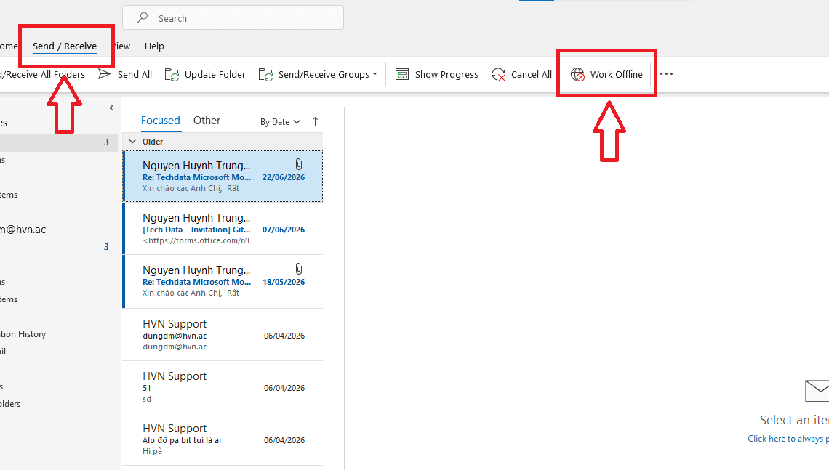Click the Update Folder icon

click(x=172, y=75)
